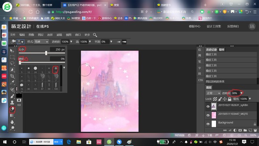Click the foreground color swatch
This screenshot has width=259, height=146.
click(x=19, y=95)
